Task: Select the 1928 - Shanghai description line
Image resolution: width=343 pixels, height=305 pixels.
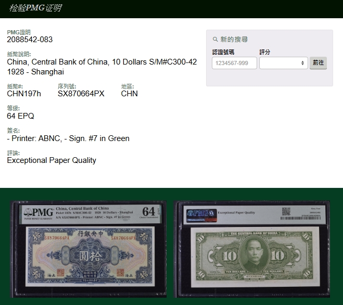Action: pyautogui.click(x=35, y=72)
